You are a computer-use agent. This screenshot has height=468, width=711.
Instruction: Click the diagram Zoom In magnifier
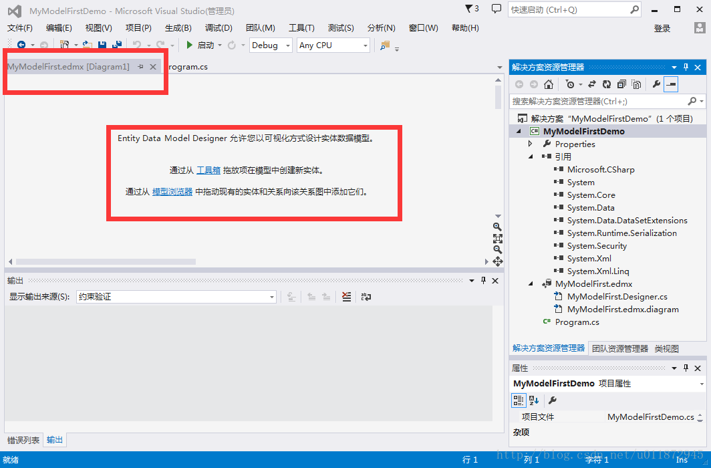click(497, 227)
